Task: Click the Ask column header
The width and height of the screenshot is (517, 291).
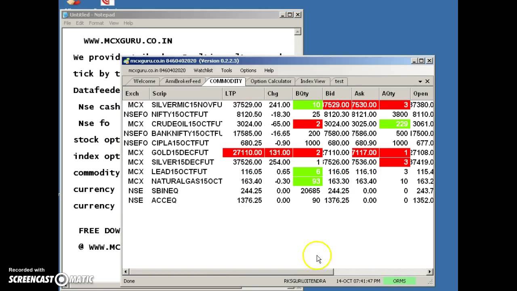Action: click(365, 93)
